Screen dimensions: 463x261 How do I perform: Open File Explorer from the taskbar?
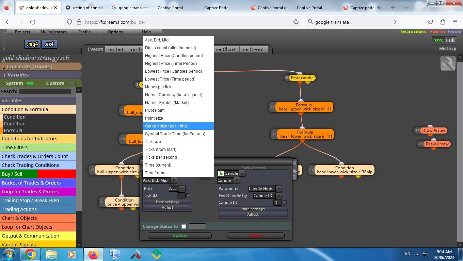pyautogui.click(x=51, y=254)
